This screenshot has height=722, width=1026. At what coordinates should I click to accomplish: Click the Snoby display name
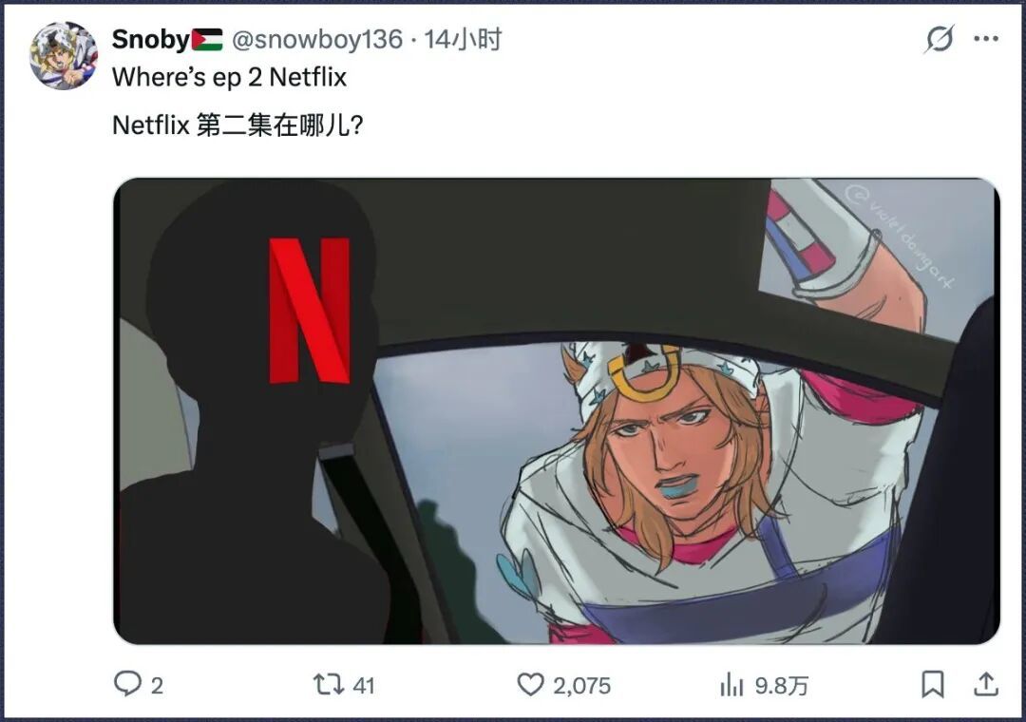point(150,39)
